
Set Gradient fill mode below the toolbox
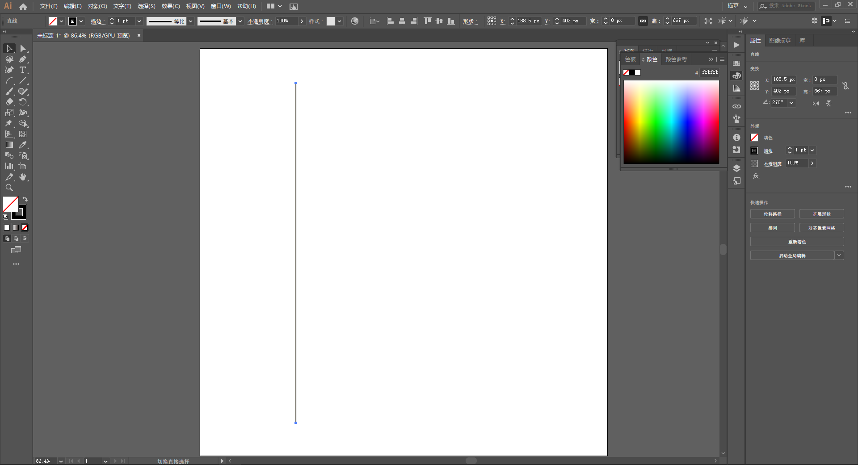[16, 228]
